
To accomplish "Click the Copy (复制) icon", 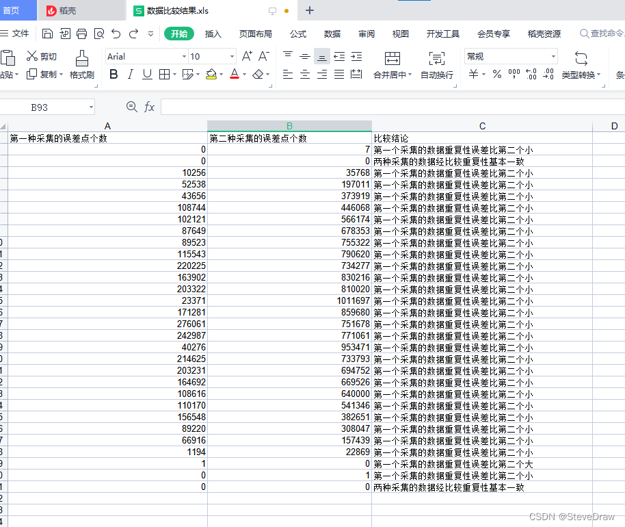I will (31, 74).
